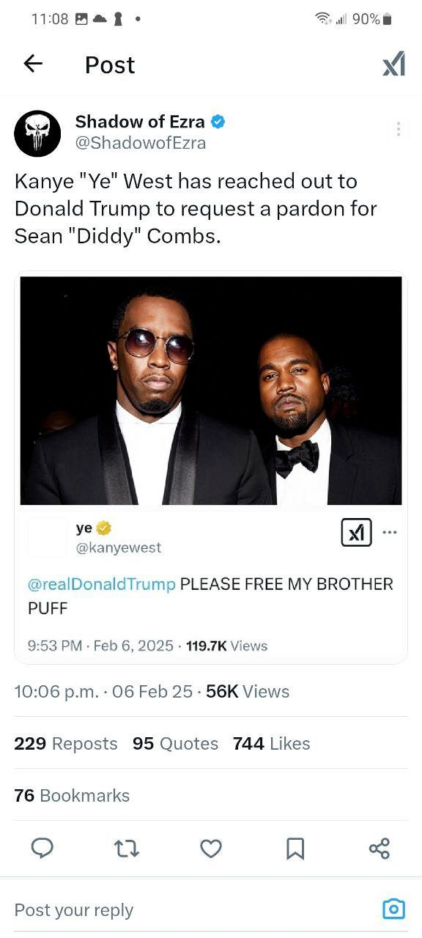
Task: Like the post with heart icon
Action: click(x=211, y=849)
